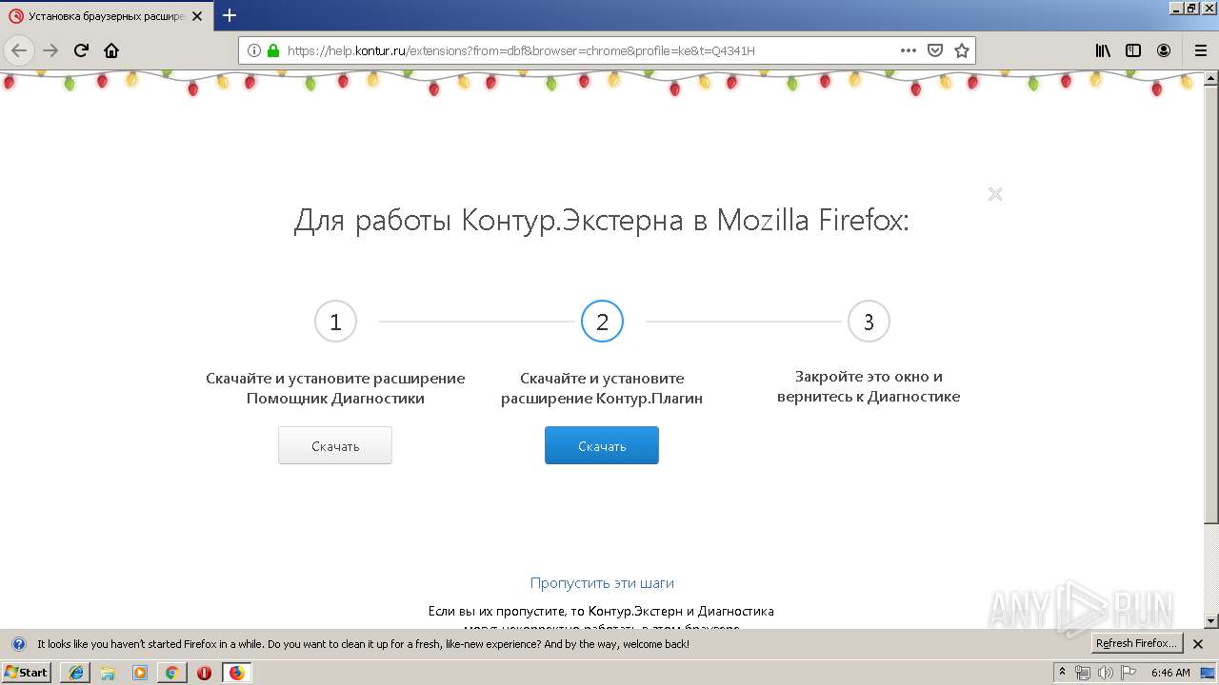
Task: Launch media player from taskbar
Action: [140, 673]
